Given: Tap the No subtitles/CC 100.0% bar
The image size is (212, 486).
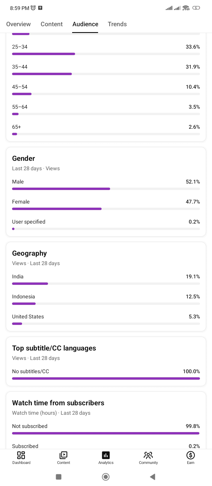Looking at the screenshot, I should coord(106,378).
